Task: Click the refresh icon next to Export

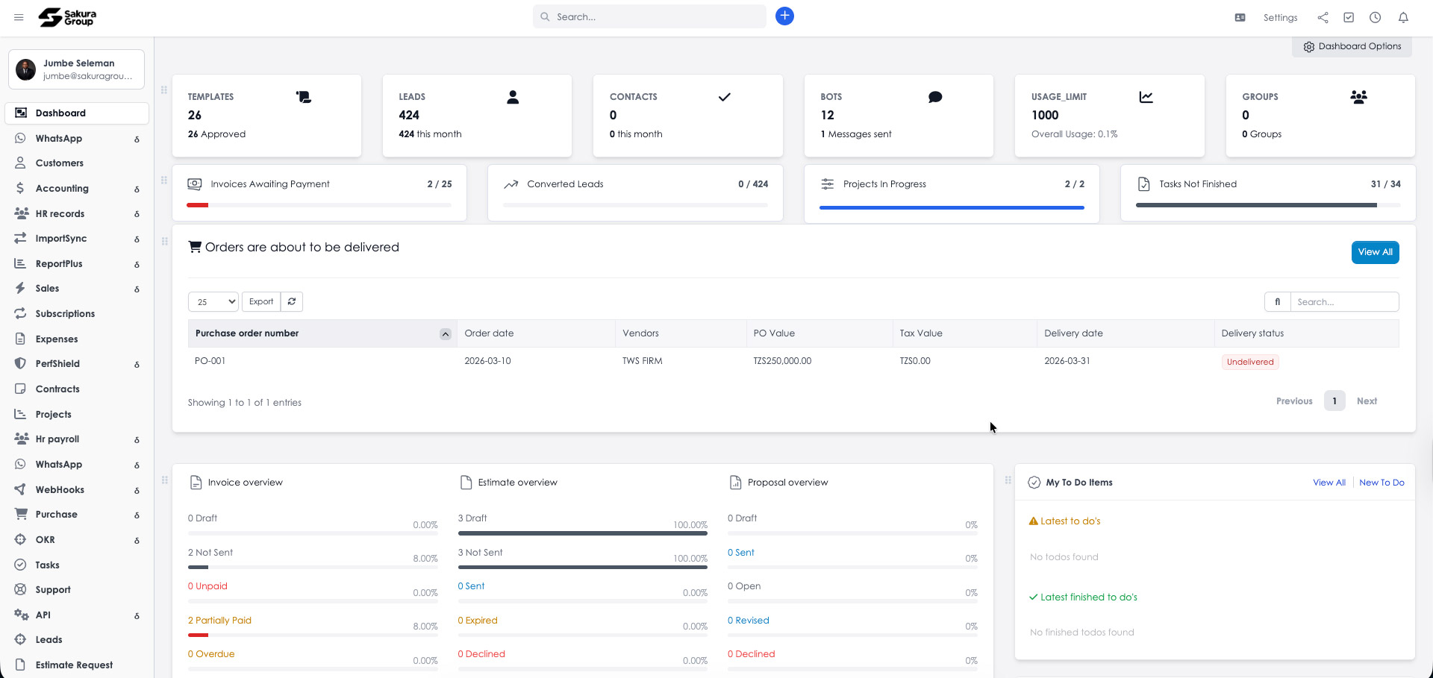Action: 292,301
